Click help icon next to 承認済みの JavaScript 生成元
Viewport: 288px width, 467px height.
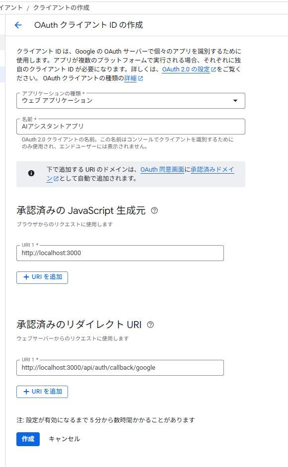coord(154,210)
